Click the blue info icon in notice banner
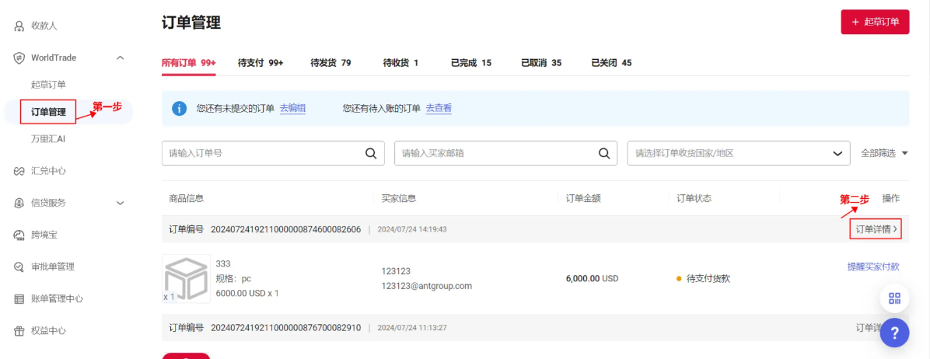The height and width of the screenshot is (359, 930). click(x=180, y=109)
